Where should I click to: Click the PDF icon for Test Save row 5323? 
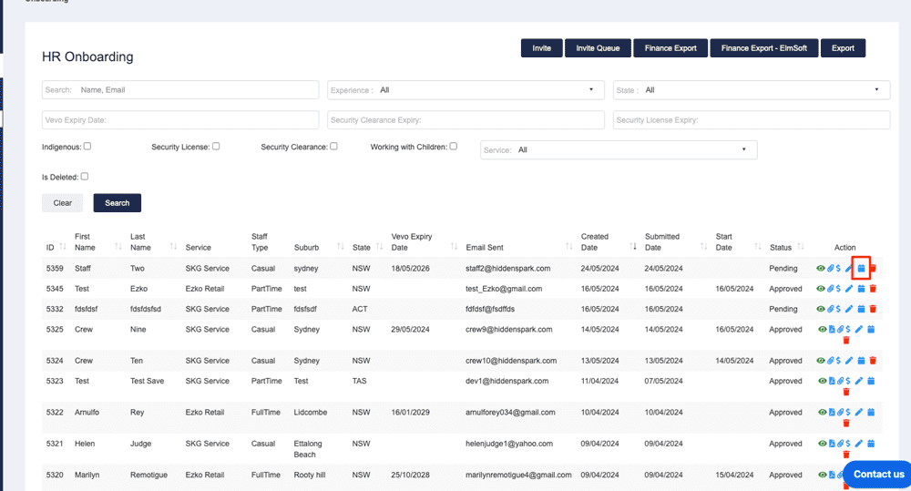[x=832, y=381]
